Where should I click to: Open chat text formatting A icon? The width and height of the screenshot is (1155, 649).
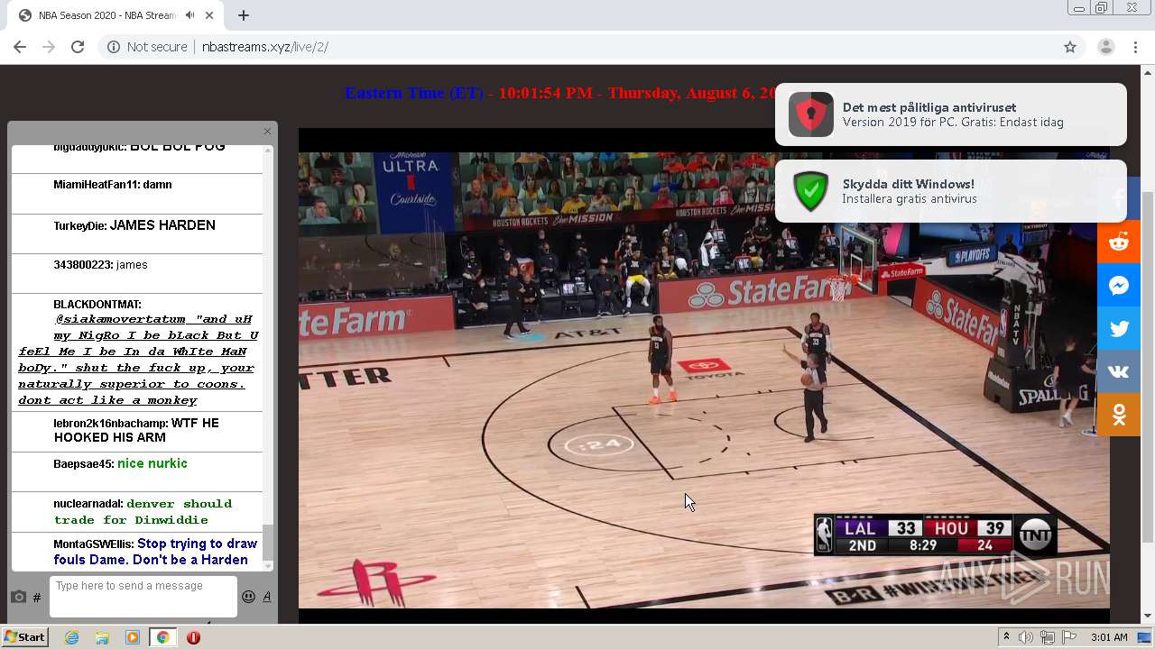[267, 597]
